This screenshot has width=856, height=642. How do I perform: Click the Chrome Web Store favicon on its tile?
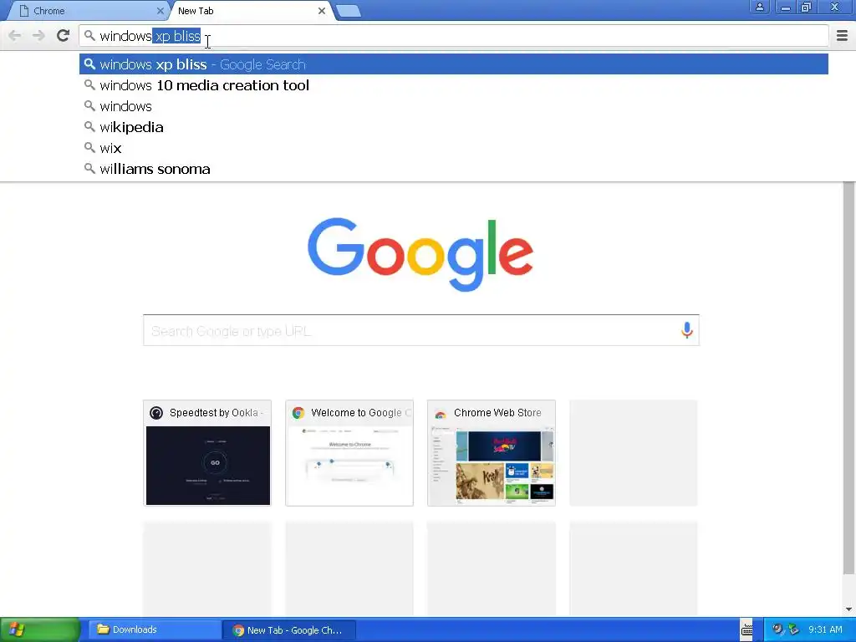(440, 413)
